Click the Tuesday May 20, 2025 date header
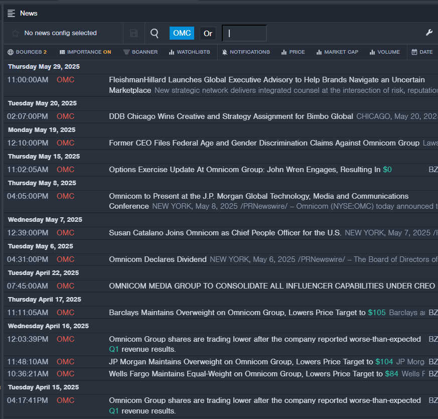Viewport: 438px width, 419px height. [x=42, y=103]
